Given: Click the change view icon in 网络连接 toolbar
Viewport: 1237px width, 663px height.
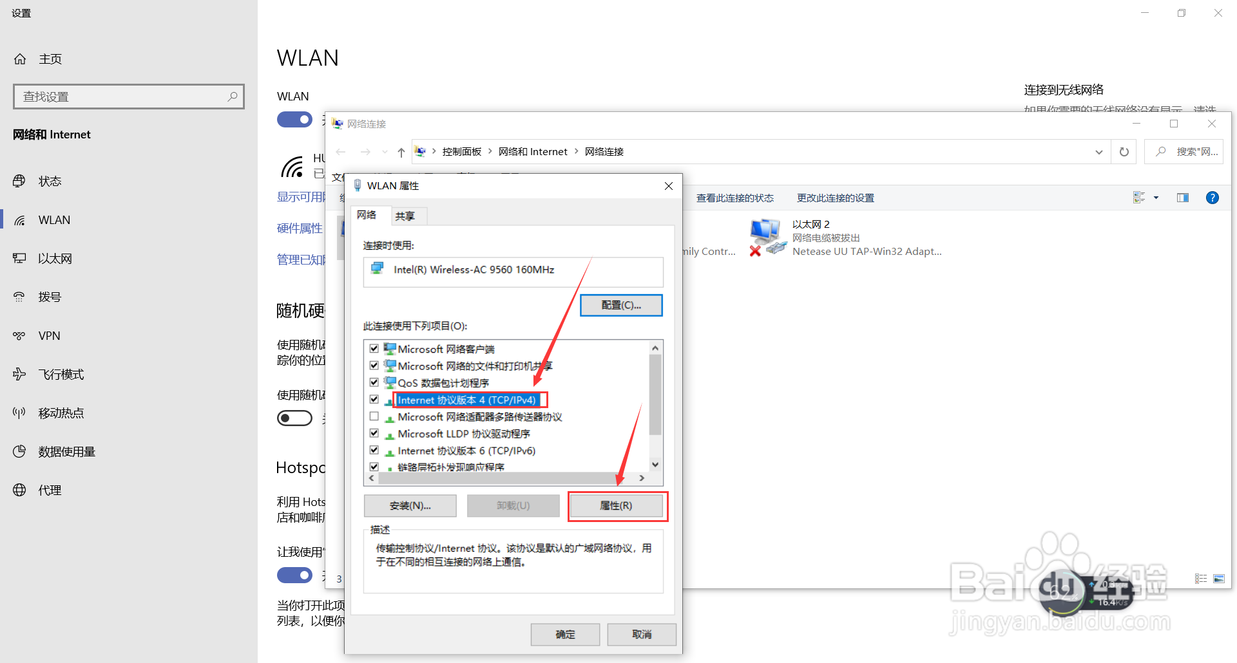Looking at the screenshot, I should (x=1140, y=198).
